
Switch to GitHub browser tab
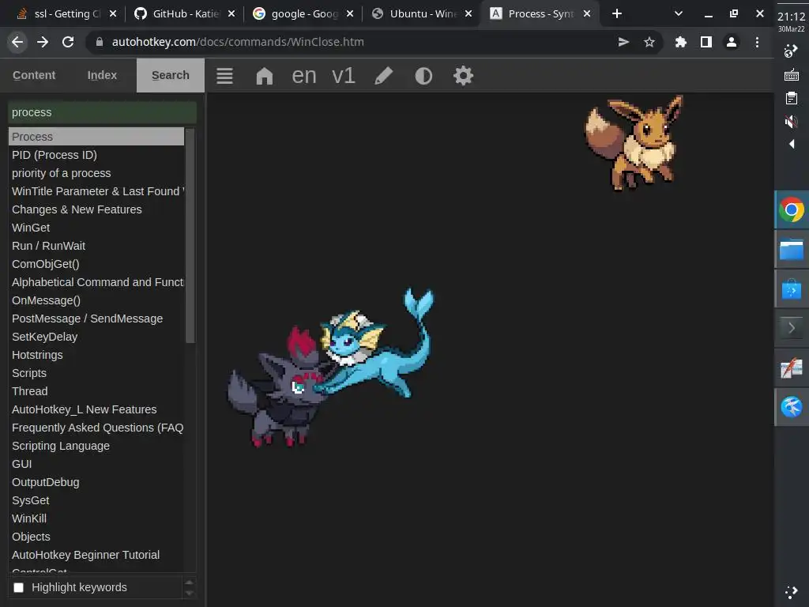(x=184, y=13)
